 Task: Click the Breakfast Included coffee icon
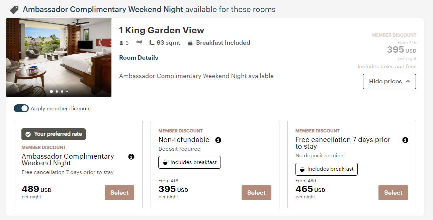tap(190, 43)
